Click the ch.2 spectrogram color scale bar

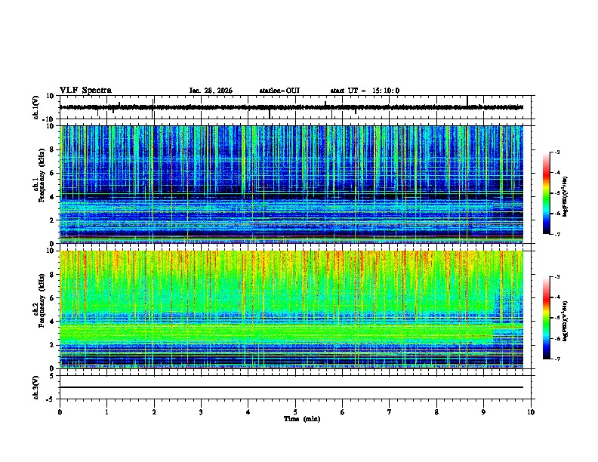[x=546, y=318]
